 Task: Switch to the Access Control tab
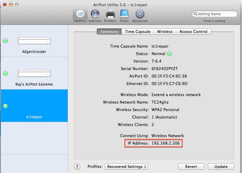tap(193, 32)
